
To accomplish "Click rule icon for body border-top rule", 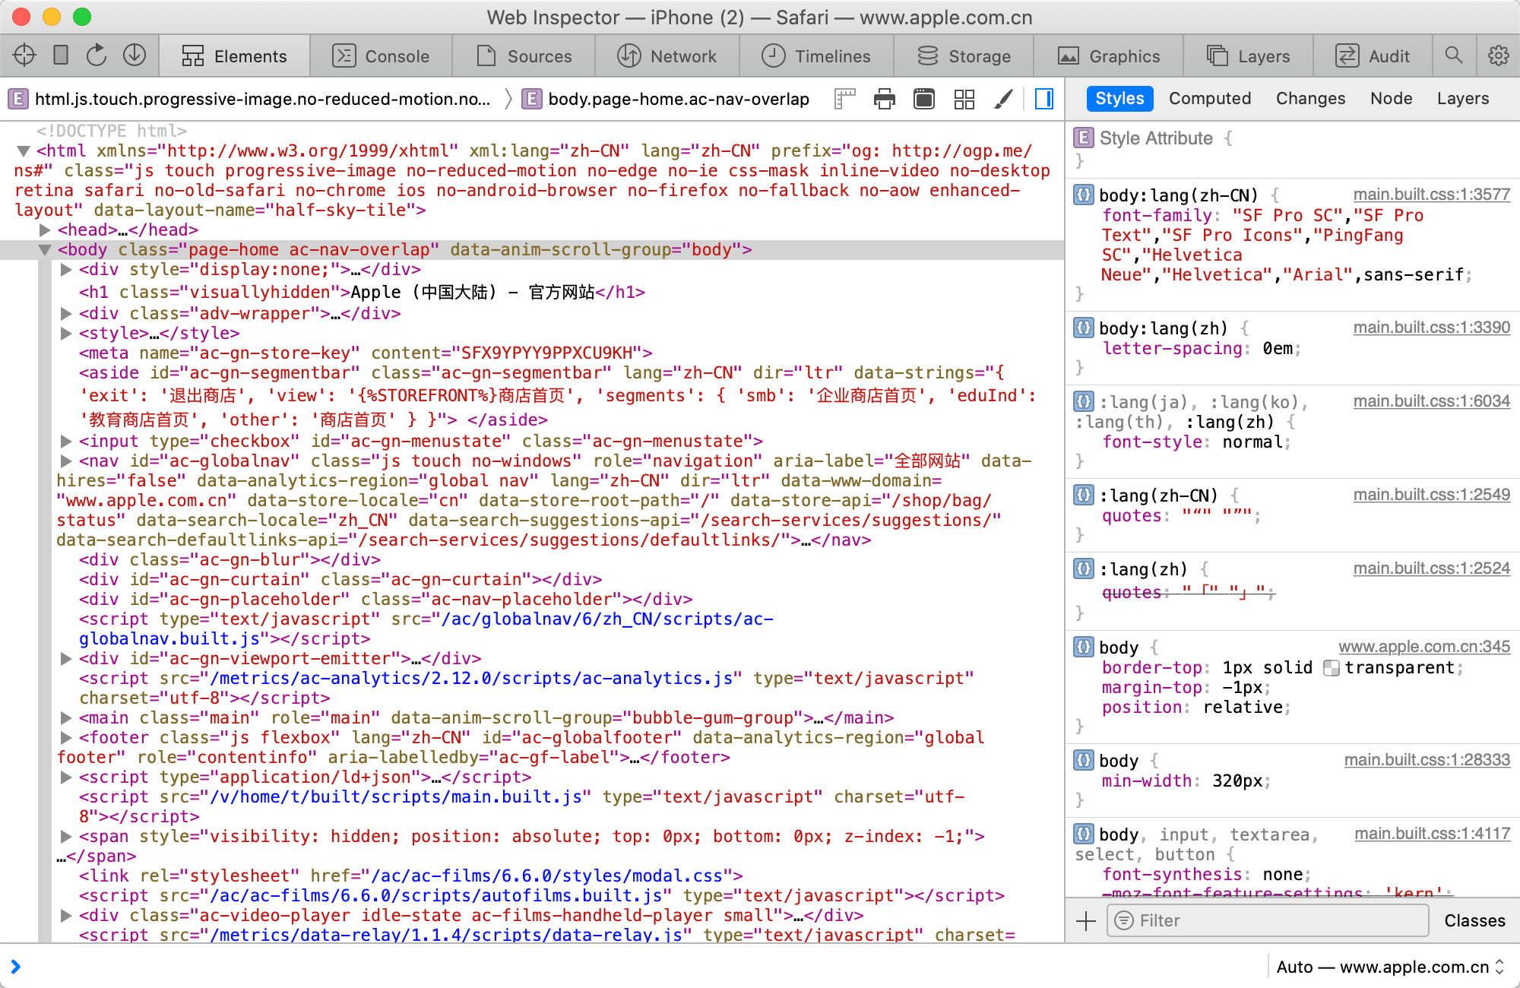I will coord(1083,647).
